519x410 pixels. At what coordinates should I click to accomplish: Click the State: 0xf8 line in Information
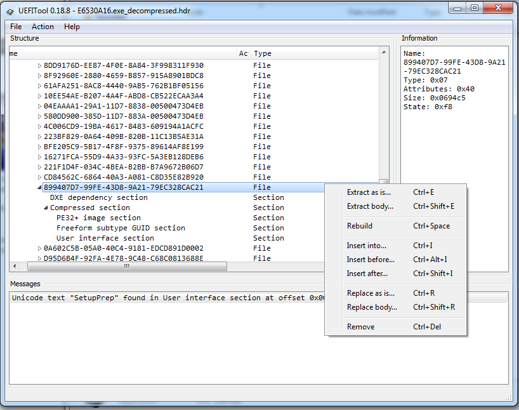428,107
